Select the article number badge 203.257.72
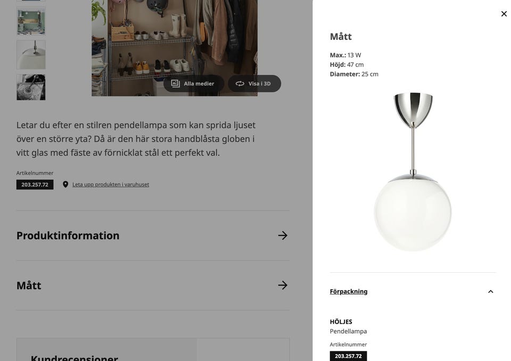This screenshot has width=511, height=361. [x=35, y=184]
